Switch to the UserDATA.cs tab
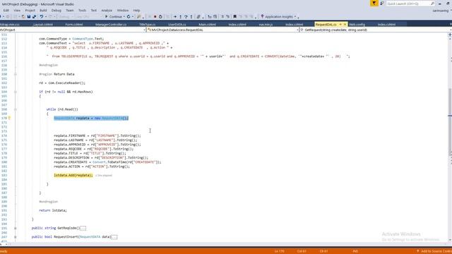Screen dimensions: 452x254 click(x=177, y=25)
